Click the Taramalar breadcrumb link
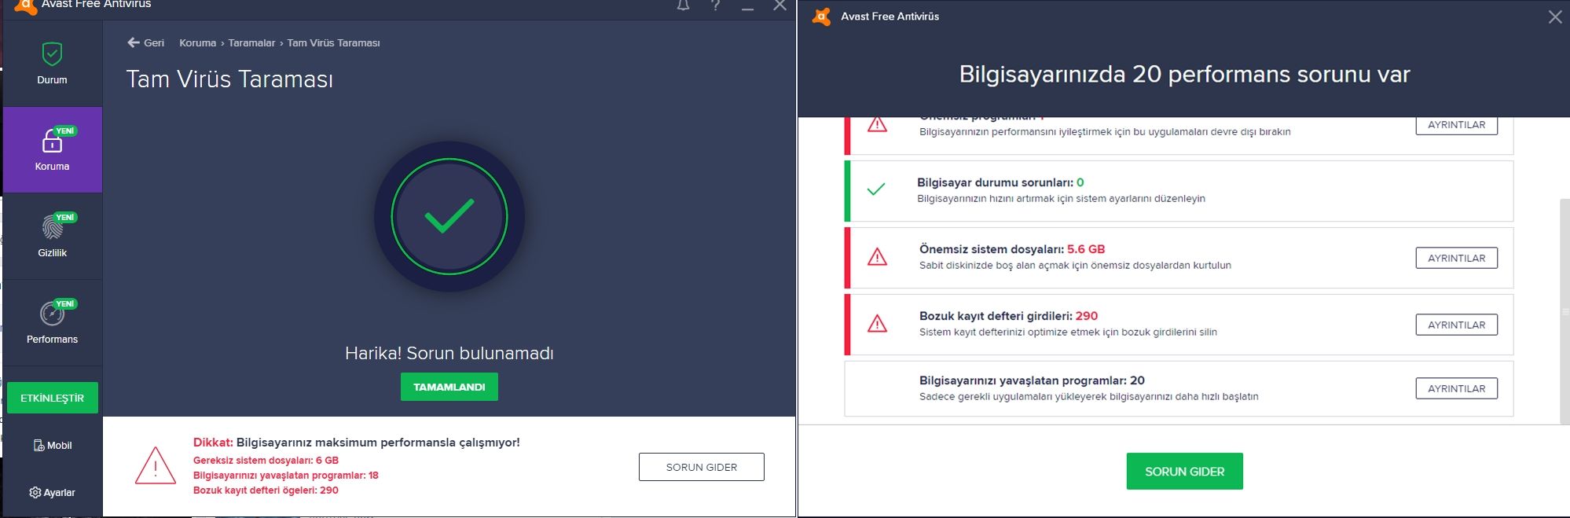Image resolution: width=1570 pixels, height=518 pixels. click(251, 42)
